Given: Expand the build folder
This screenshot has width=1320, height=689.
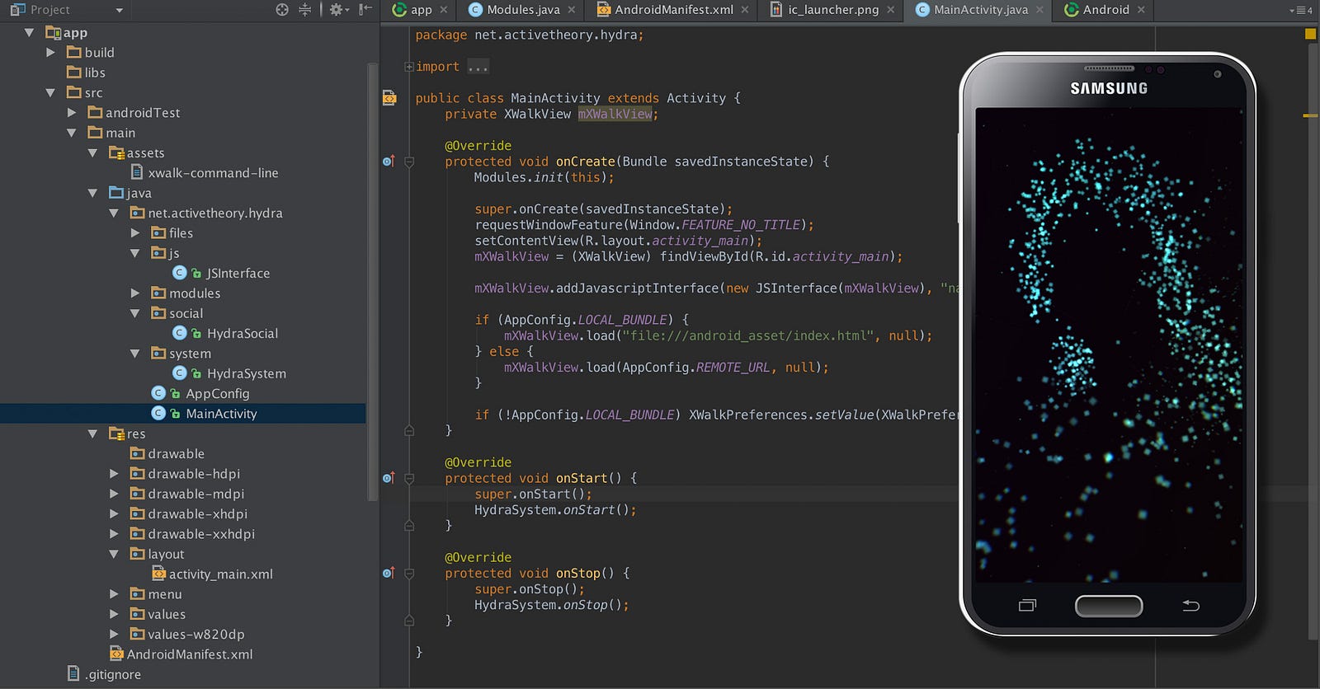Looking at the screenshot, I should (51, 53).
